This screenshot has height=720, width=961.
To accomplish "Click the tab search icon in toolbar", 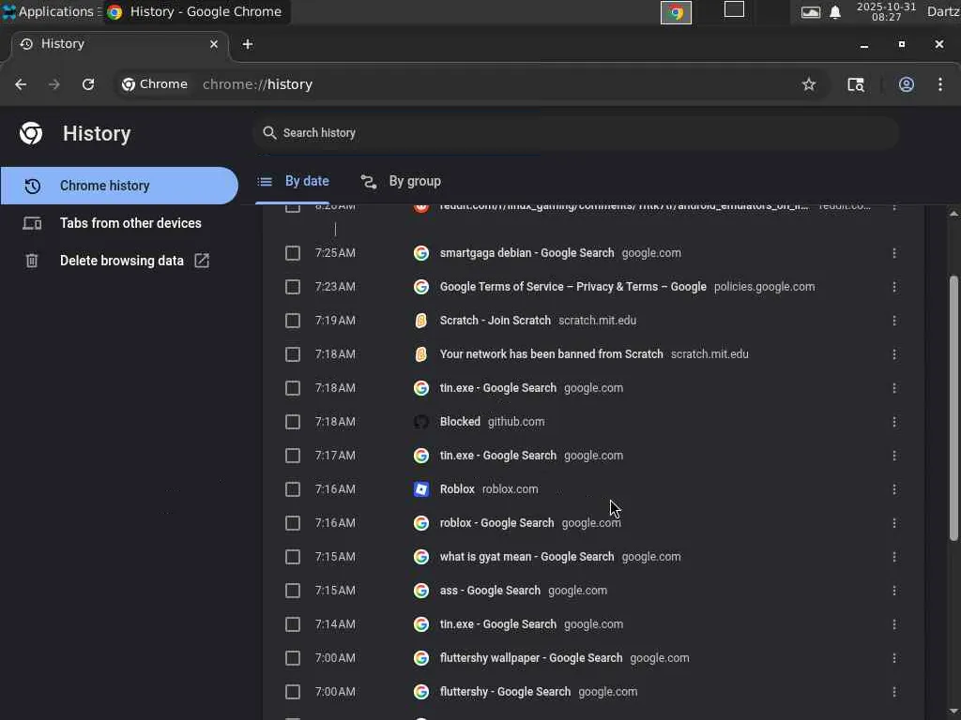I will click(856, 84).
